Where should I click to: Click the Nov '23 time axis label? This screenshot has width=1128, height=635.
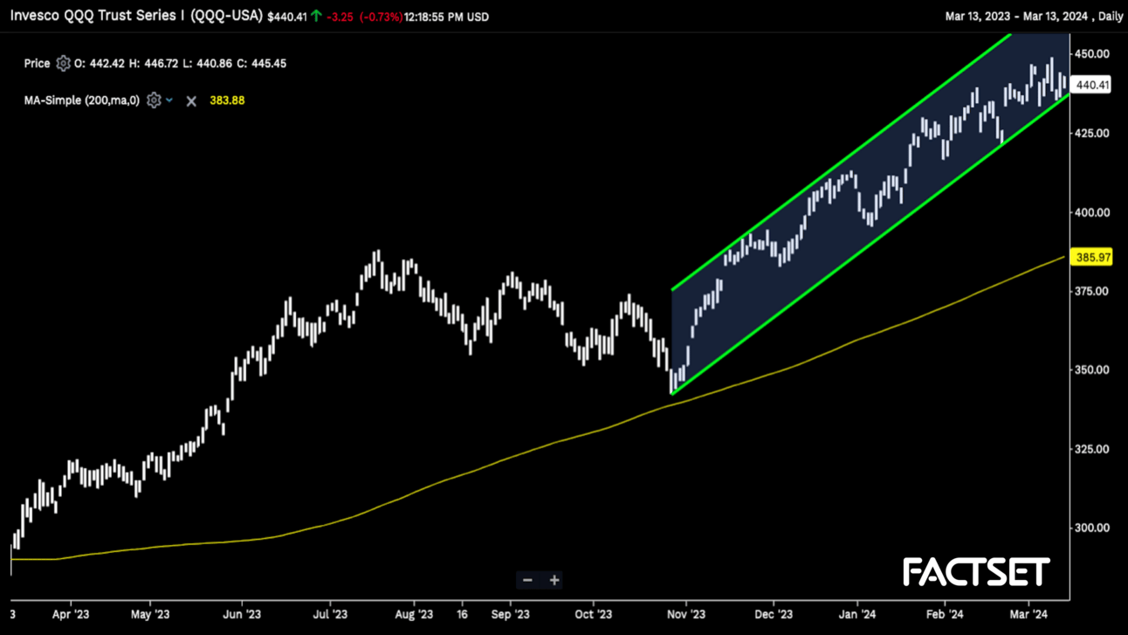click(686, 614)
